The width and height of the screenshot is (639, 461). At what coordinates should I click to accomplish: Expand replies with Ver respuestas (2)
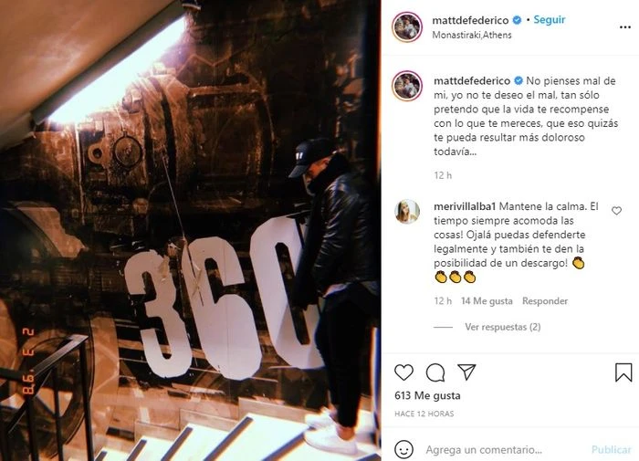[502, 327]
